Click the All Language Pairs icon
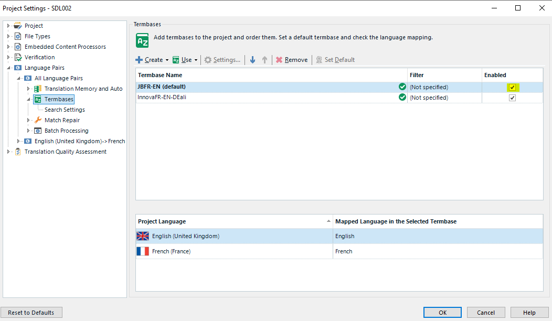This screenshot has width=552, height=321. (28, 78)
